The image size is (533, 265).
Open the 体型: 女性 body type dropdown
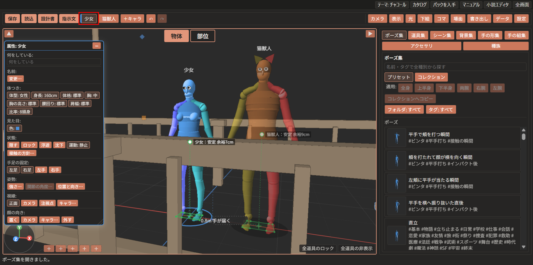(x=19, y=95)
